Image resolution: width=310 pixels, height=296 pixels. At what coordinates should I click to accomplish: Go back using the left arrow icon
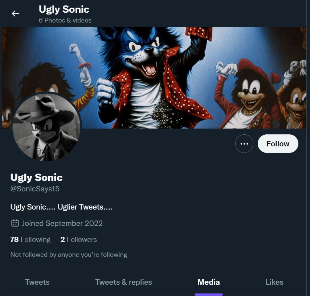[15, 13]
